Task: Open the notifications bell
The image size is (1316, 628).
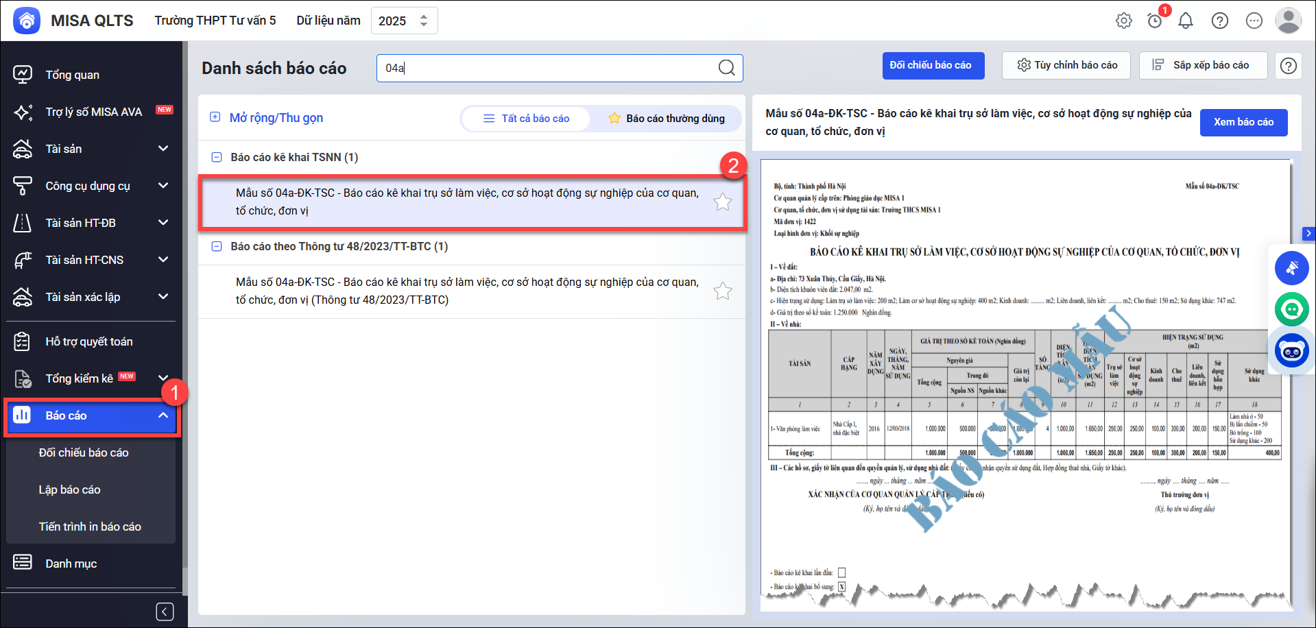Action: coord(1186,21)
